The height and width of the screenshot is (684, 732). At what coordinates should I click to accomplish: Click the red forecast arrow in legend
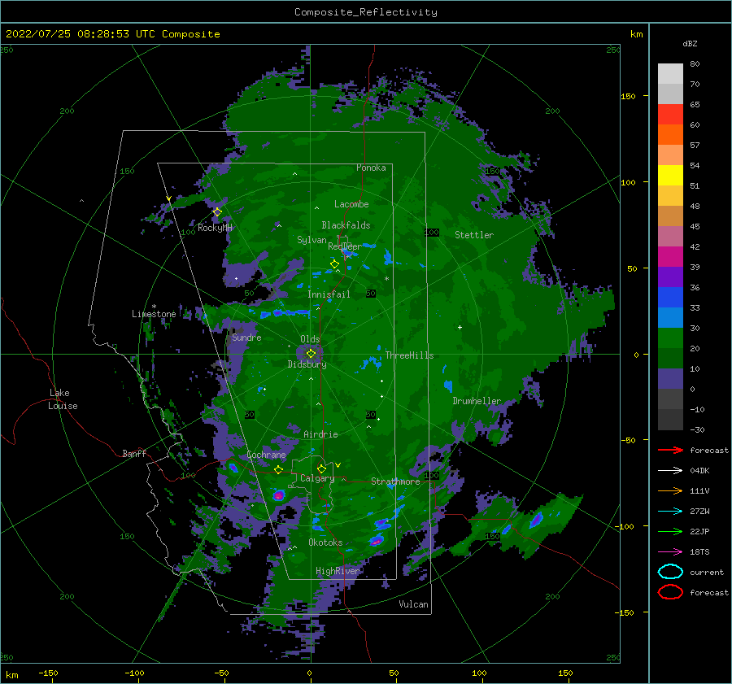click(x=670, y=450)
